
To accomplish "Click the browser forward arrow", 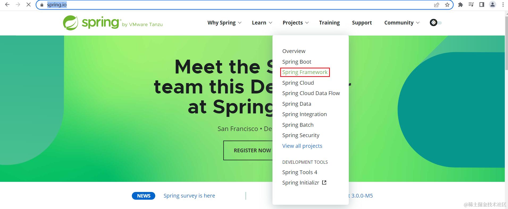I will click(18, 5).
